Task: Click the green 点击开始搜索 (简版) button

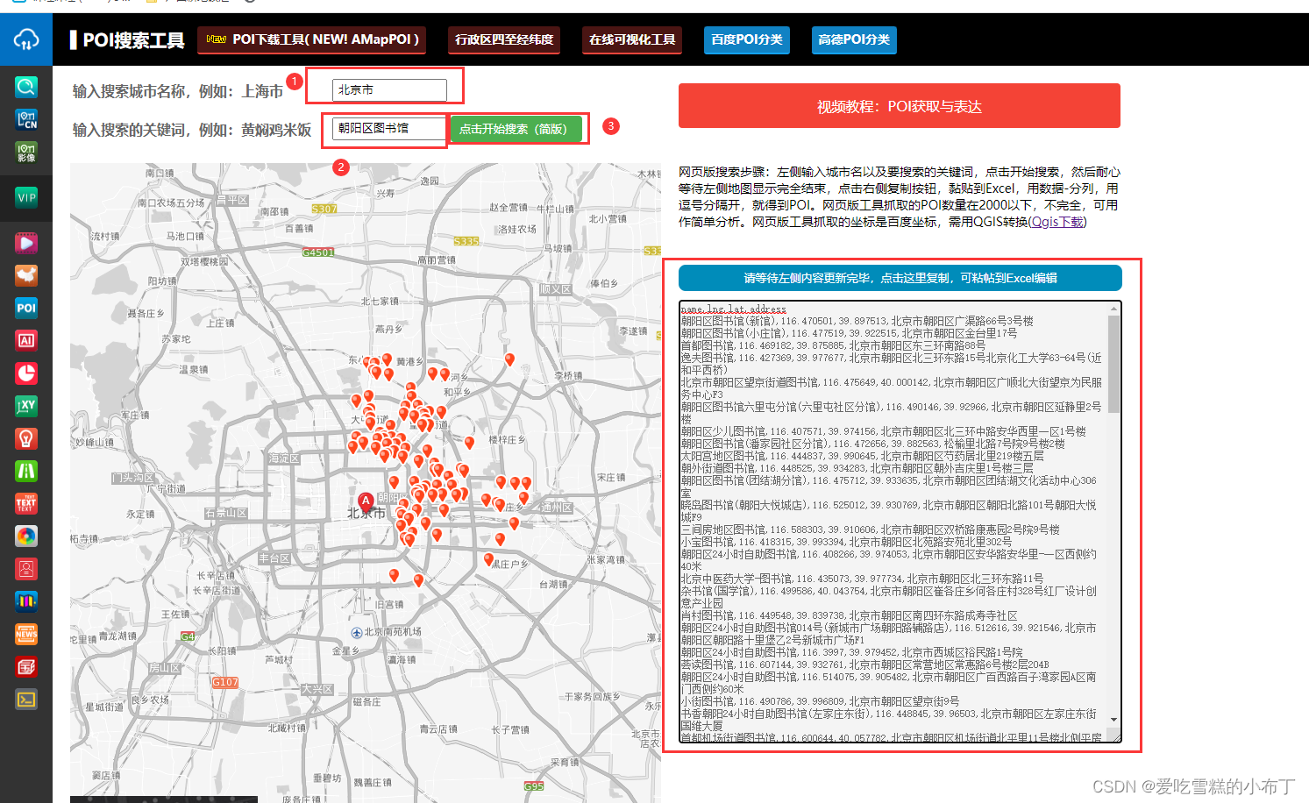Action: (516, 129)
